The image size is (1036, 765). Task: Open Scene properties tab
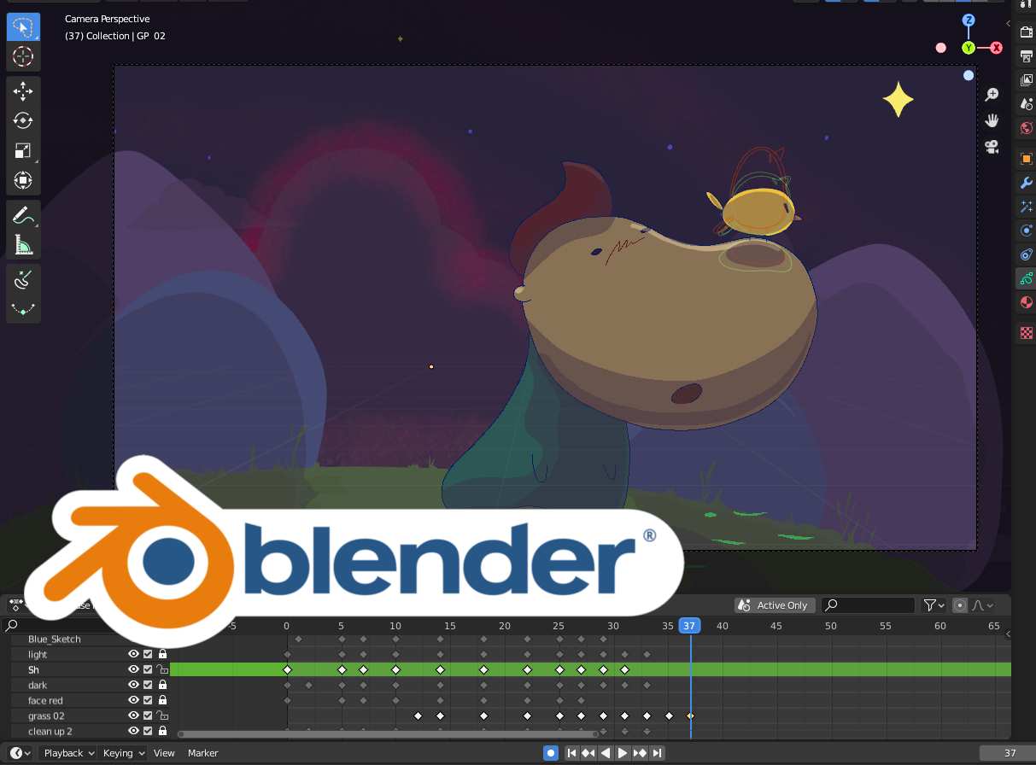coord(1027,104)
